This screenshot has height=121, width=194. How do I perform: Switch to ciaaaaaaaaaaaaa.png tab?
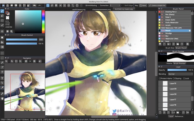point(101,9)
